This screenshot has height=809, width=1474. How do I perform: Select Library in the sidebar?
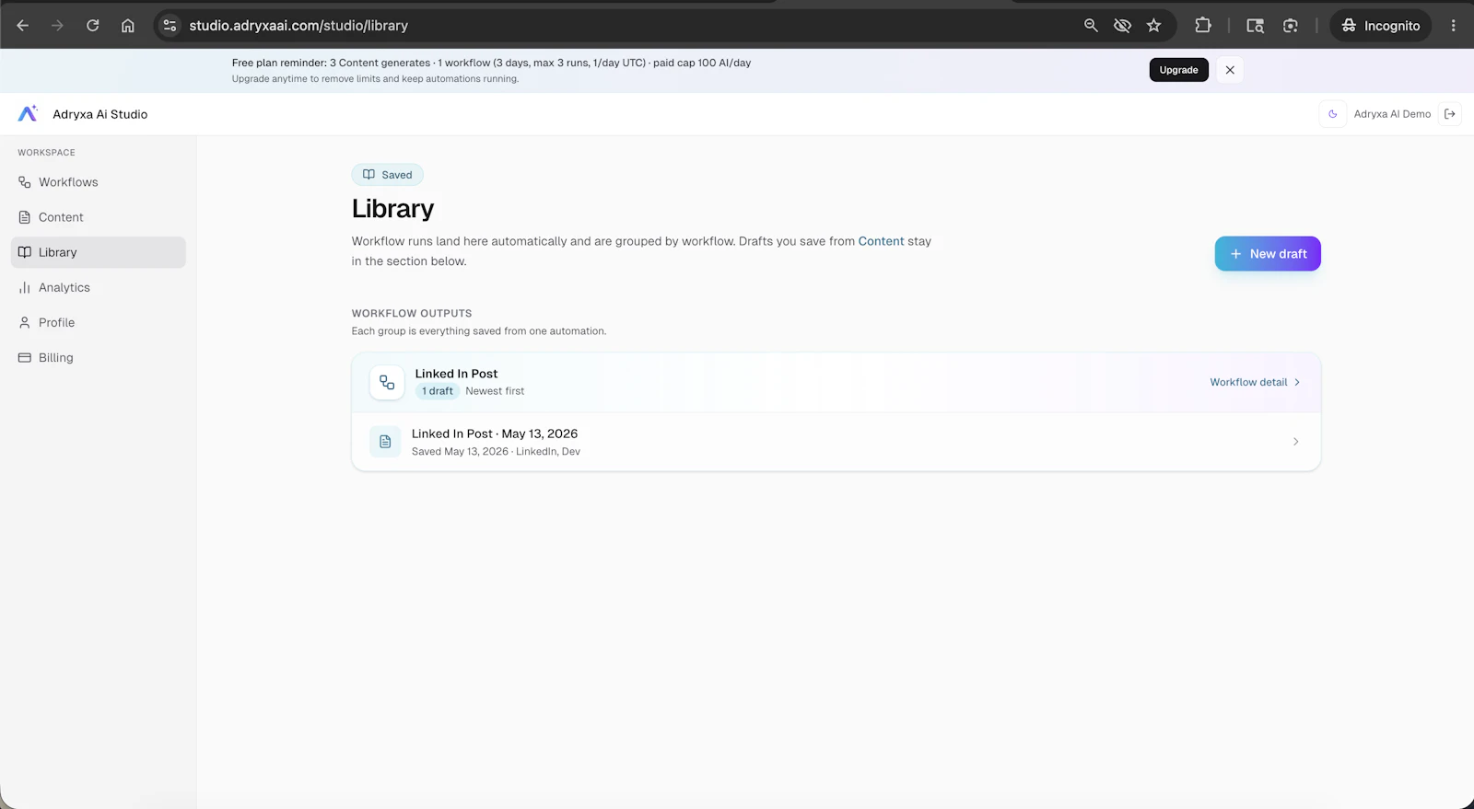[99, 252]
